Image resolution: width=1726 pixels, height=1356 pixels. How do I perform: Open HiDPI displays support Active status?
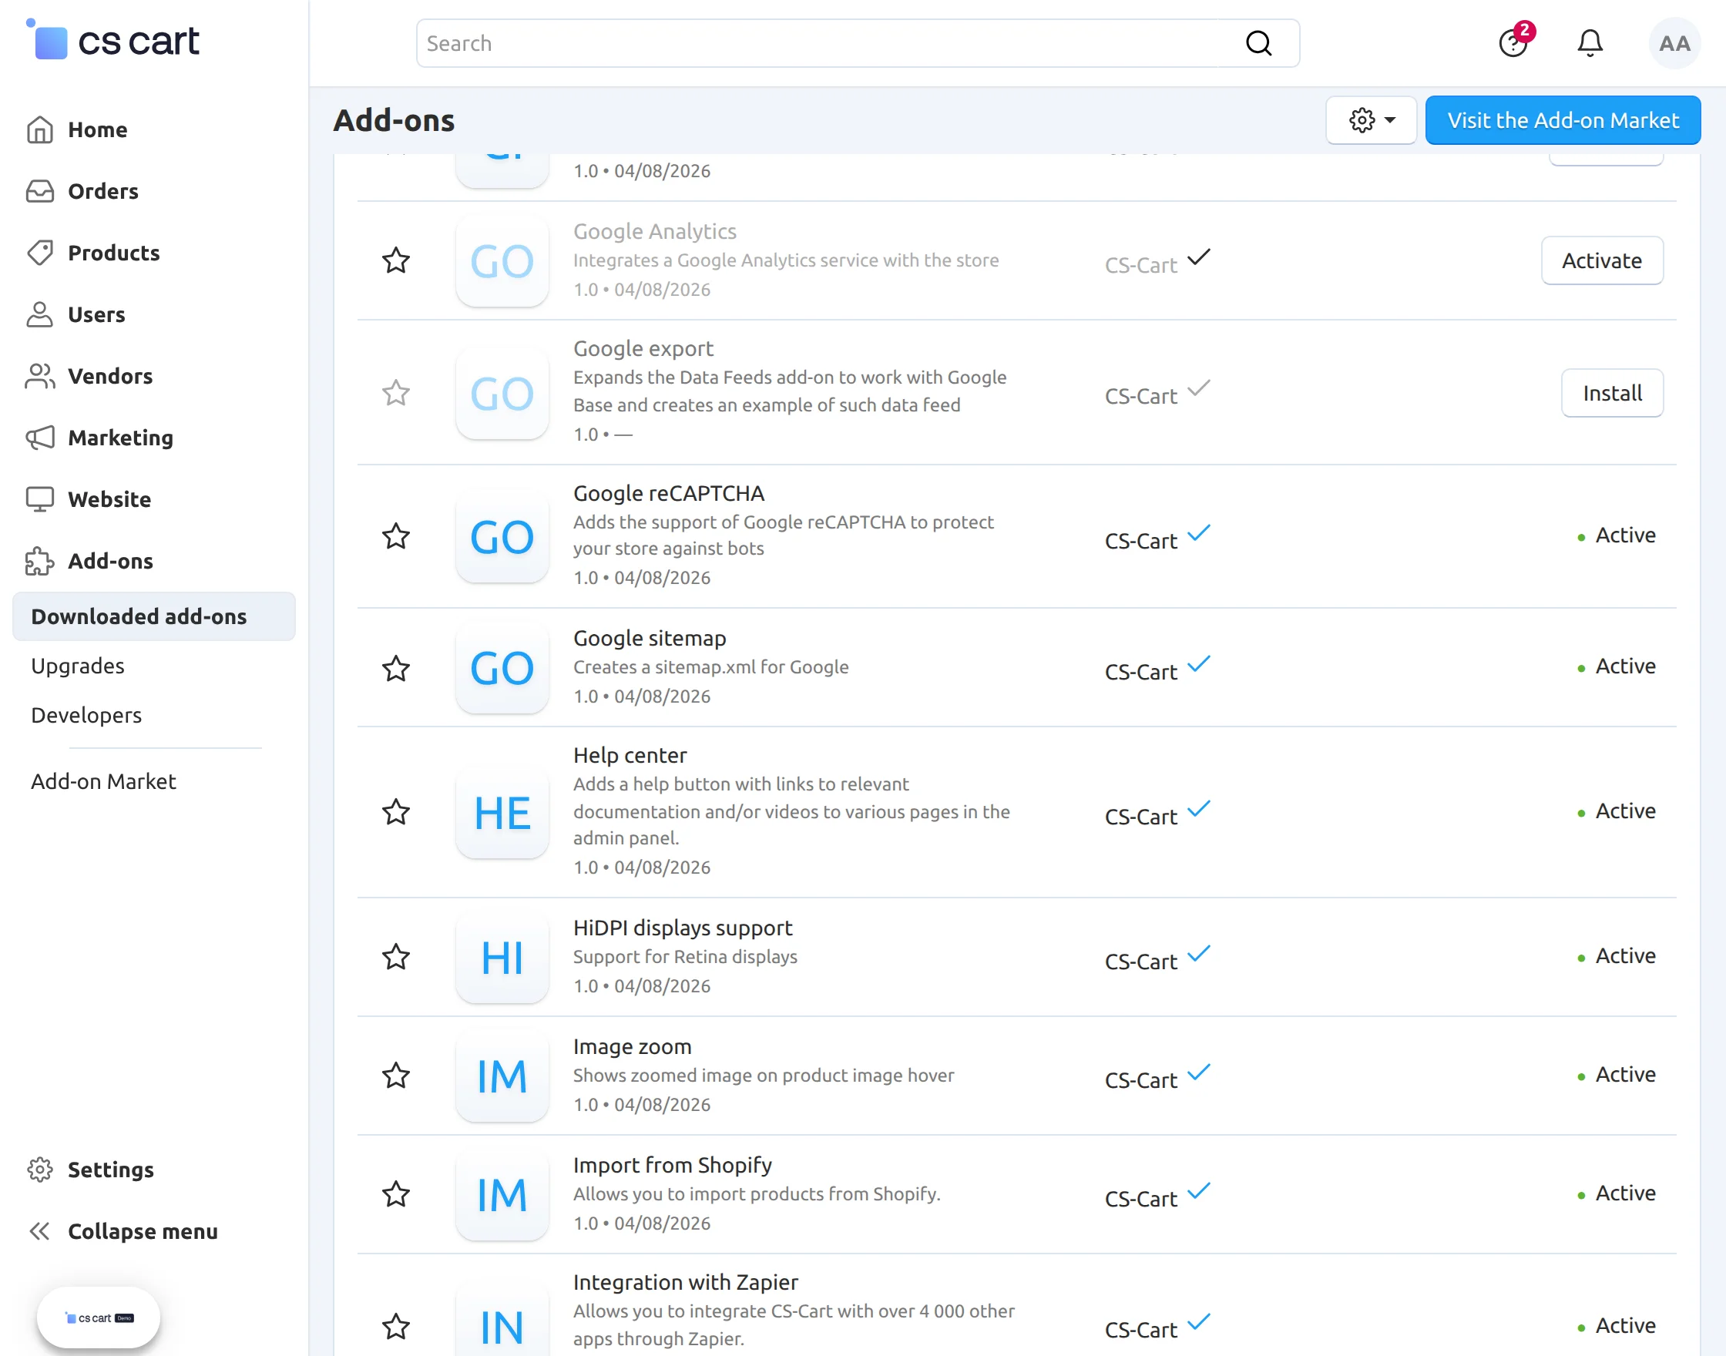click(1617, 956)
